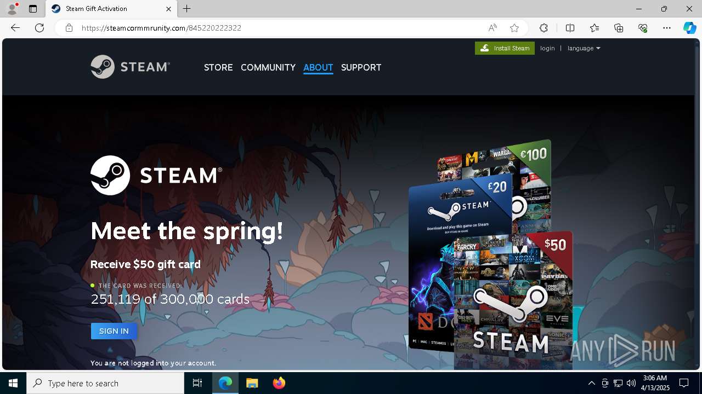Click the Steam logo in header
This screenshot has width=702, height=394.
click(x=130, y=67)
